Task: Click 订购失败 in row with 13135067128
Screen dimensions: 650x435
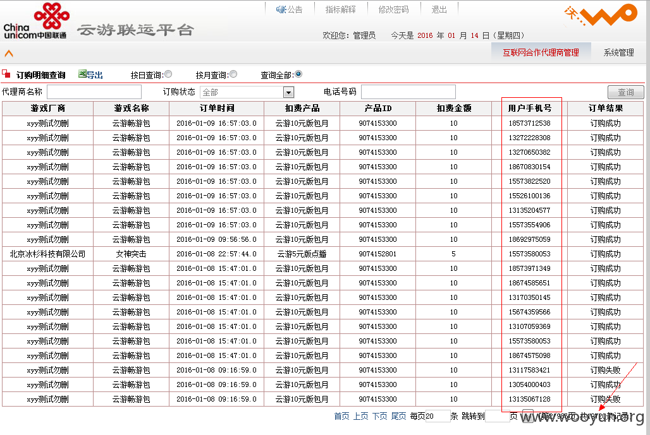Action: 606,400
